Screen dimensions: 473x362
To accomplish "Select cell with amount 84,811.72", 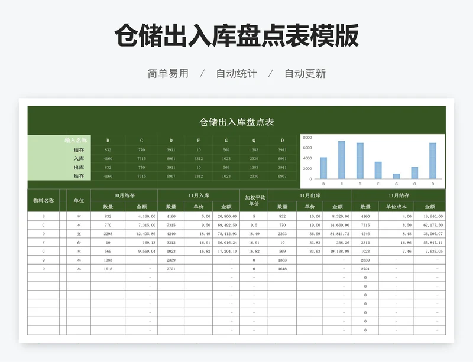I will (x=338, y=234).
